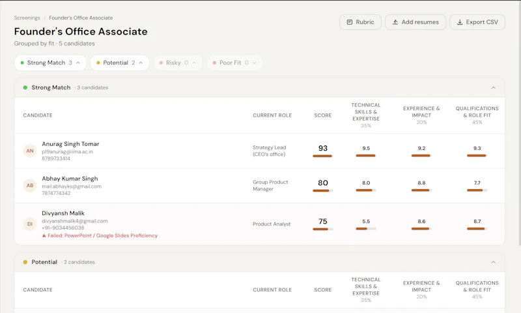Click chevron inside Strong Match chip
521x313 pixels.
(x=78, y=63)
